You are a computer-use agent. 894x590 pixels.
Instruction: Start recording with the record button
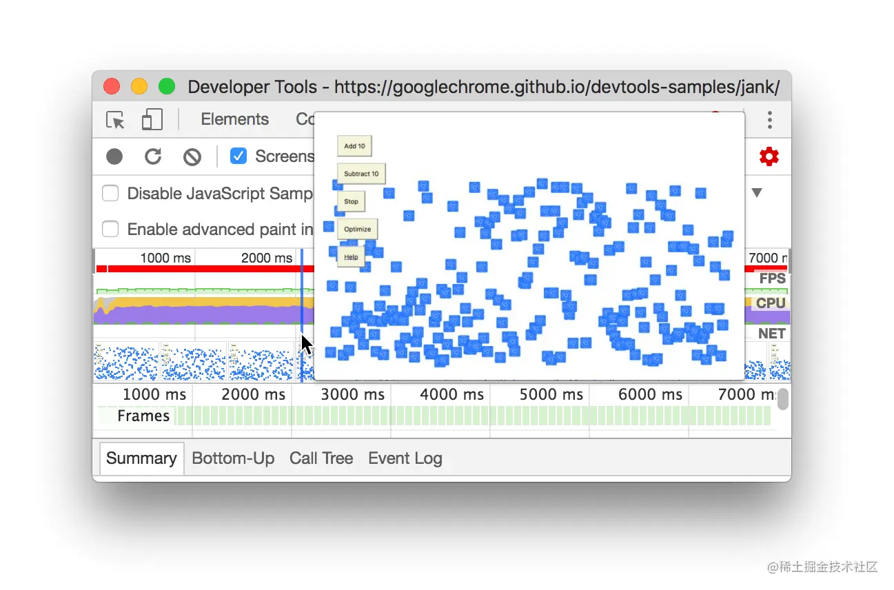click(114, 156)
